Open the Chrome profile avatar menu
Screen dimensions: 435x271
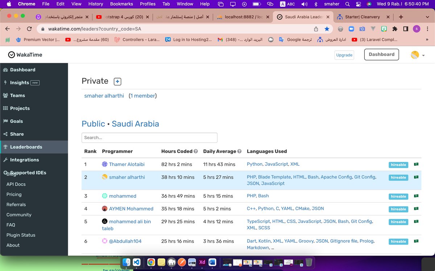pos(417,29)
